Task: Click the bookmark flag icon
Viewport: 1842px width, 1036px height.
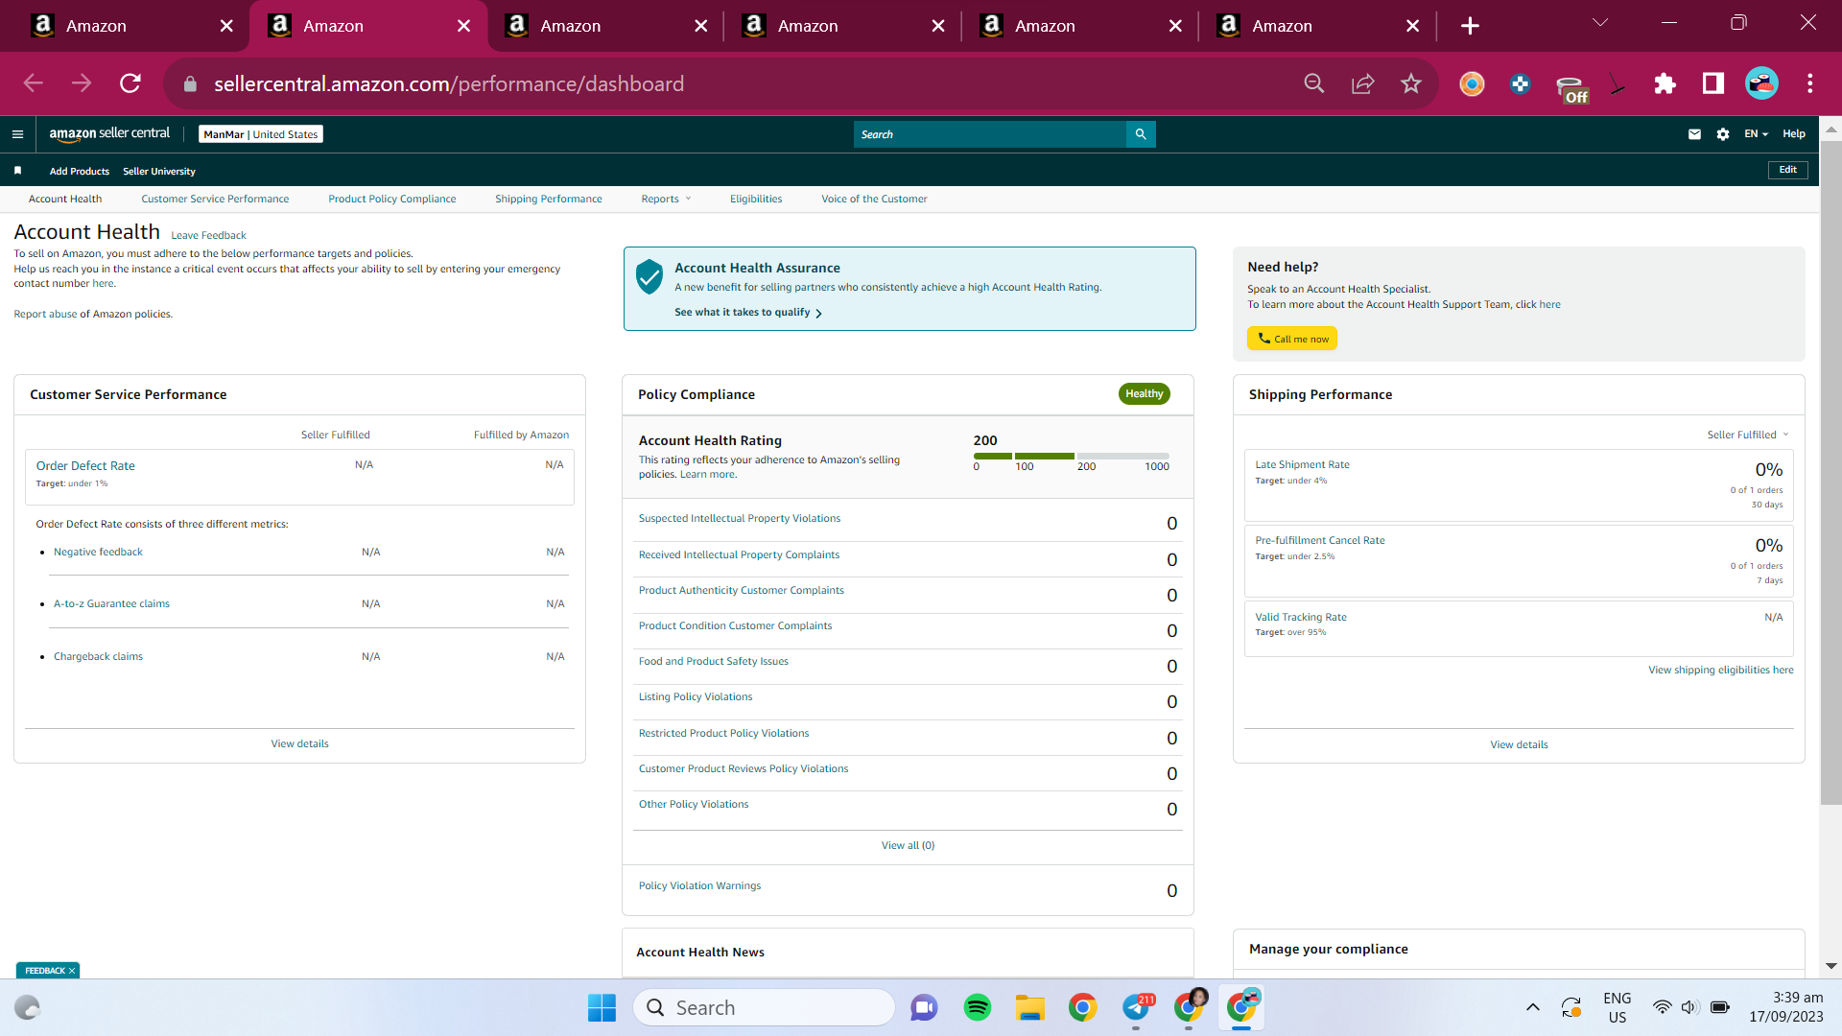Action: point(17,171)
